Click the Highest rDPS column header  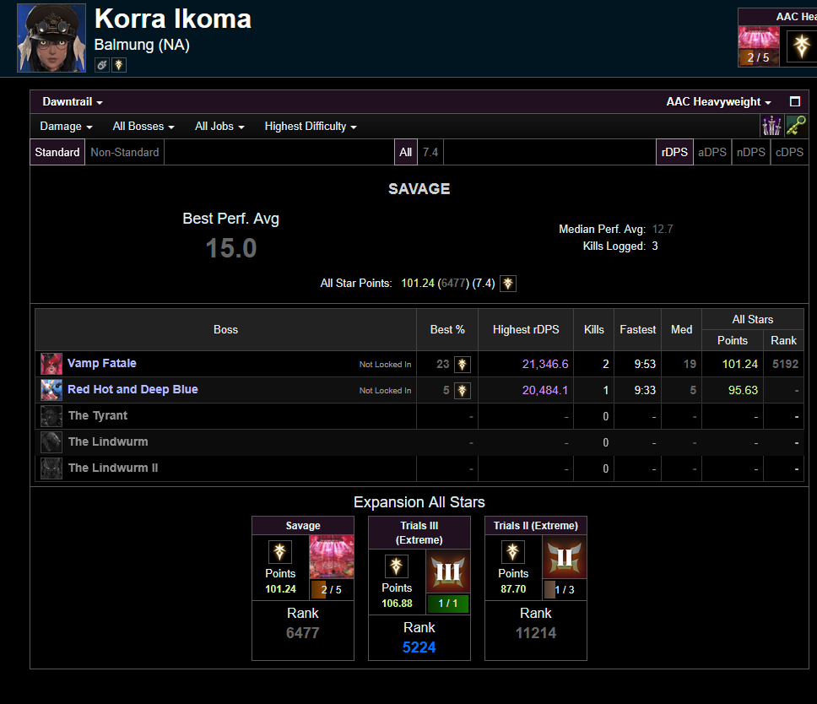coord(526,329)
